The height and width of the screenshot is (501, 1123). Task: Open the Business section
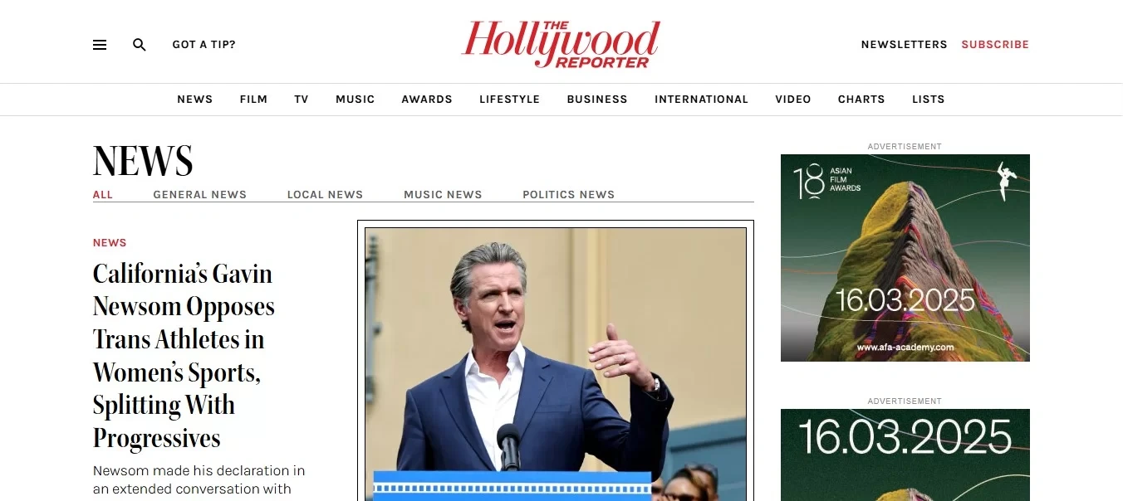[597, 100]
